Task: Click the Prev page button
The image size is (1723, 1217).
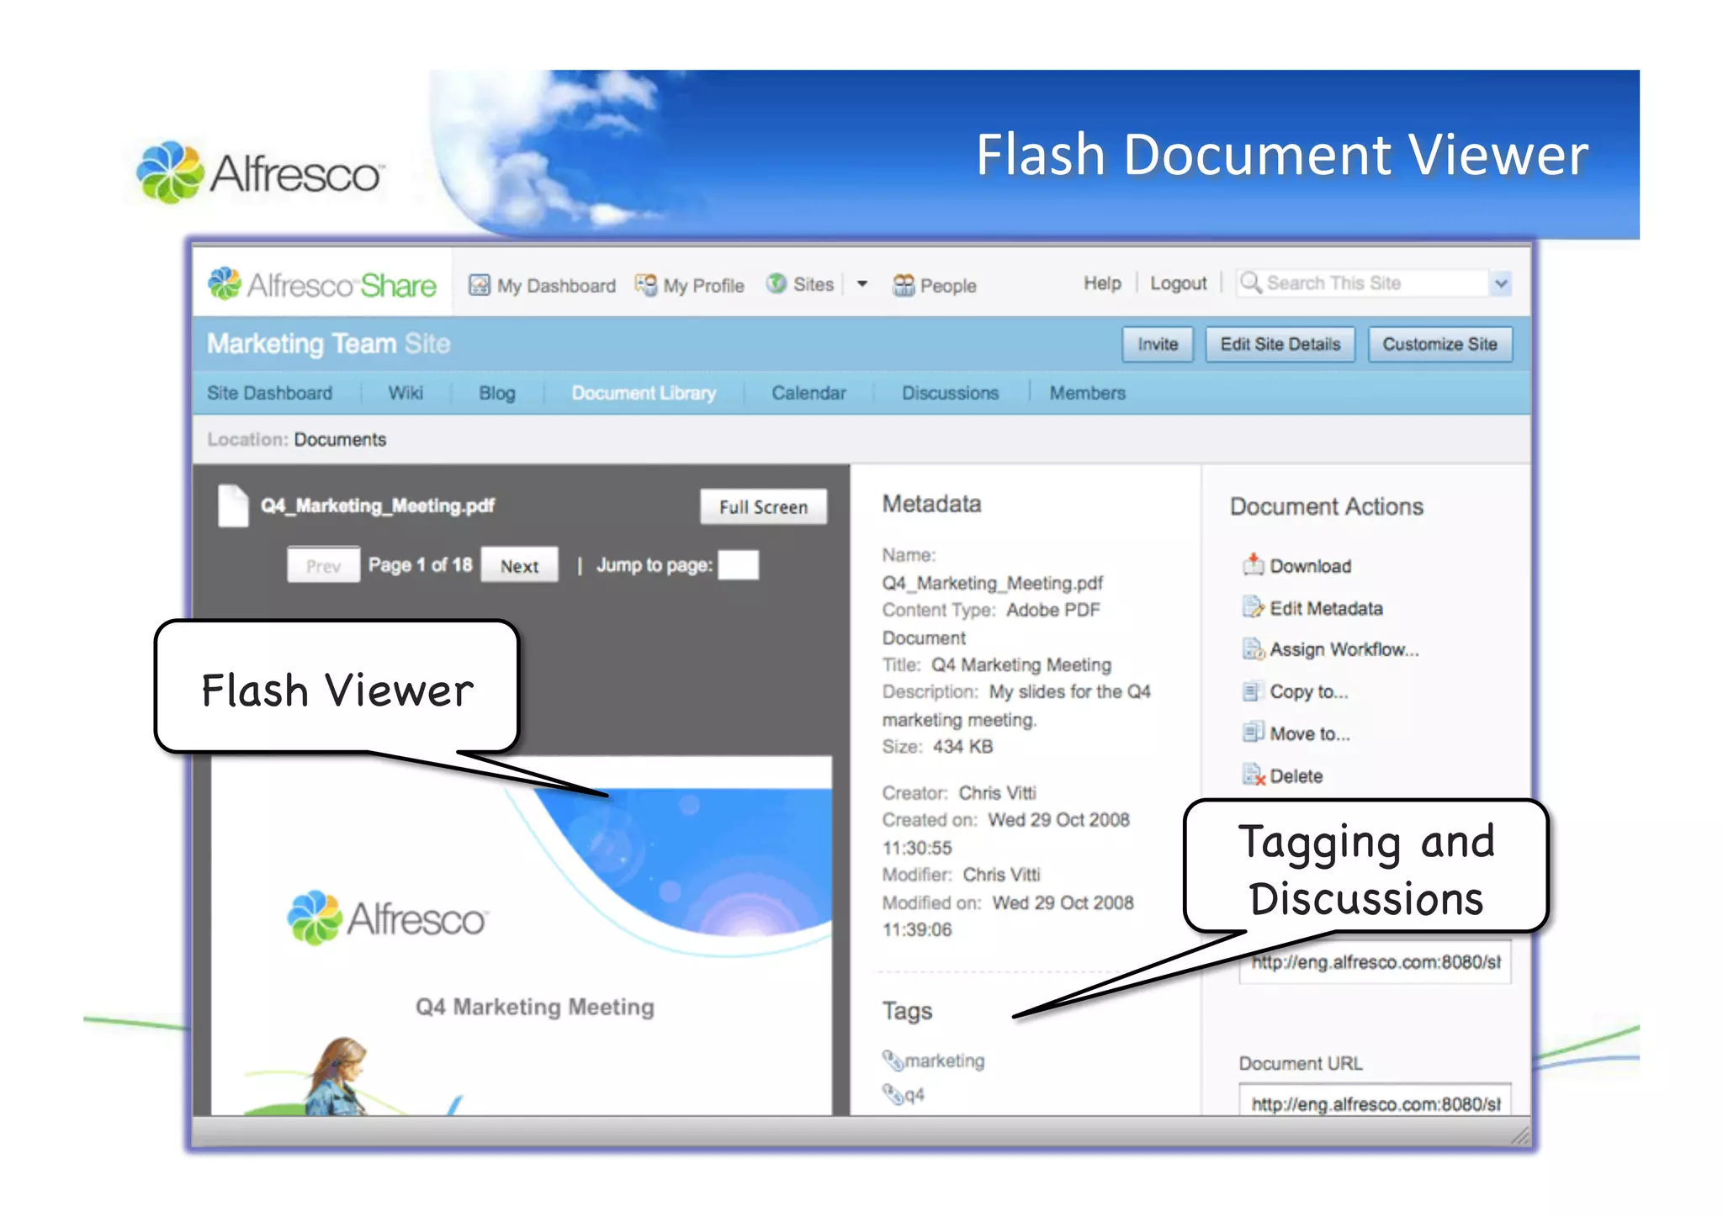Action: pyautogui.click(x=323, y=565)
